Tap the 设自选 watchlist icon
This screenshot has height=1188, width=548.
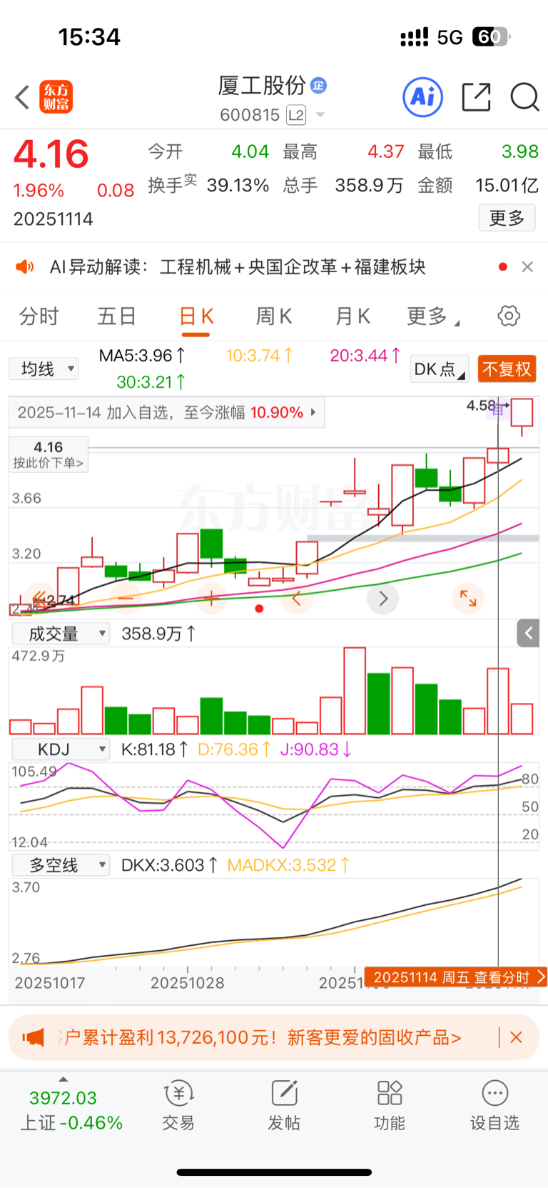pos(494,1105)
